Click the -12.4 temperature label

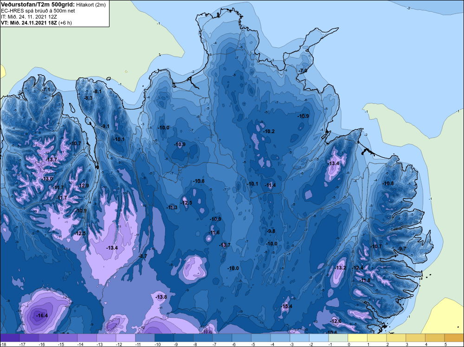(357, 268)
